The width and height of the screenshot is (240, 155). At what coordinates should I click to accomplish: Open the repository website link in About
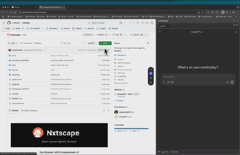coord(122,55)
